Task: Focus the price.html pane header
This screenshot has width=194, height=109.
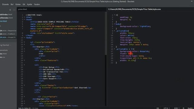Action: click(x=22, y=9)
